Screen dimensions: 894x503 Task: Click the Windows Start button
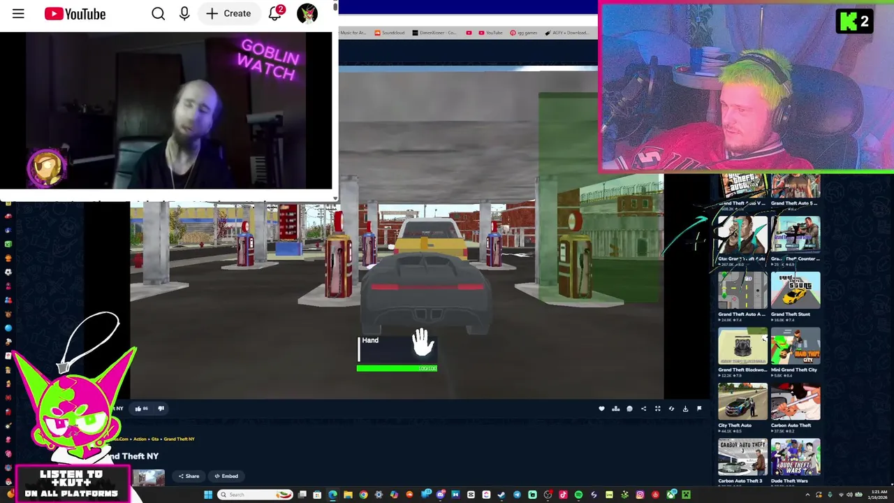pos(208,495)
